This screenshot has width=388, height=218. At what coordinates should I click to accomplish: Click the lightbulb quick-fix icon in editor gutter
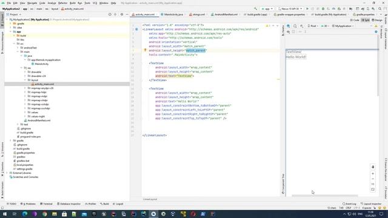pos(145,50)
